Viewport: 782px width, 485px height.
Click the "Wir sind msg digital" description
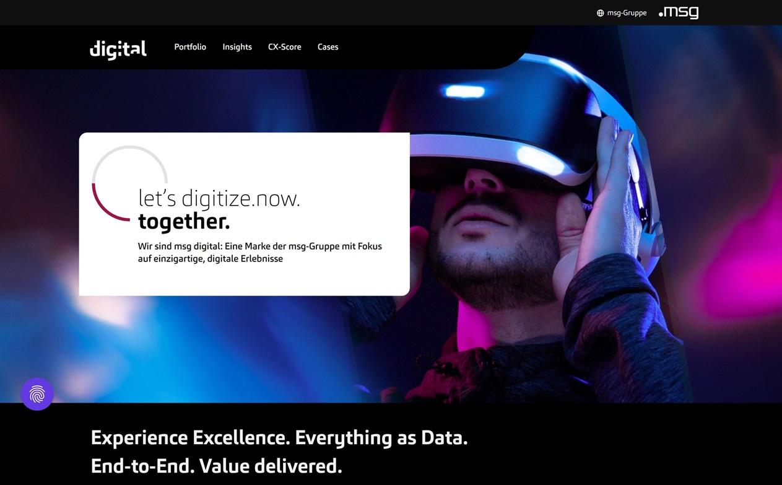tap(260, 252)
